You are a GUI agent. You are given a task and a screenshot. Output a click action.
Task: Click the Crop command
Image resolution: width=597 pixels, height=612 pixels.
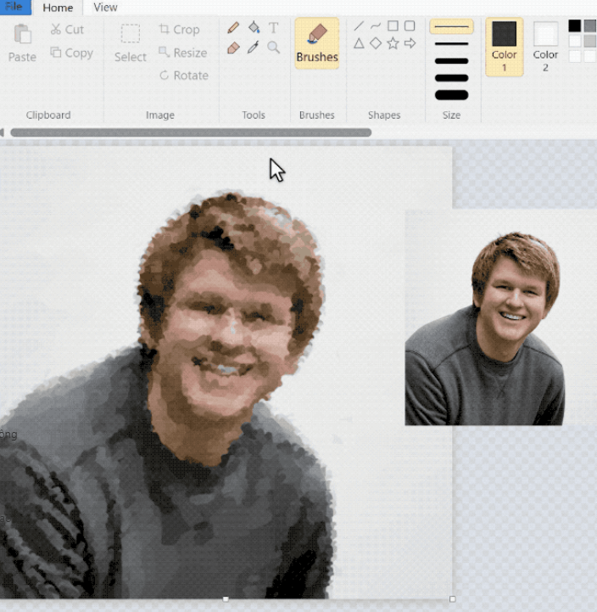point(179,29)
